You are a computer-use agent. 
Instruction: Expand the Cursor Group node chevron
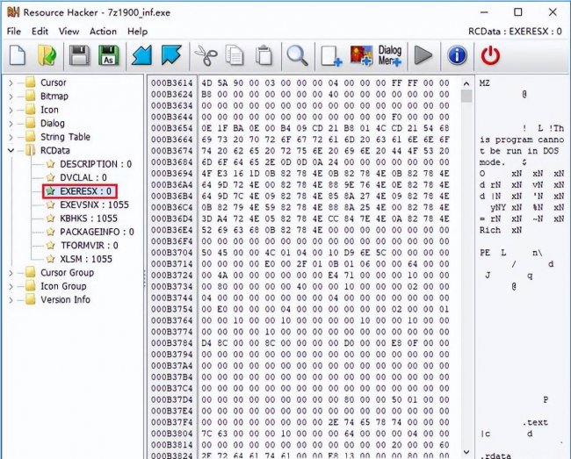(x=11, y=273)
